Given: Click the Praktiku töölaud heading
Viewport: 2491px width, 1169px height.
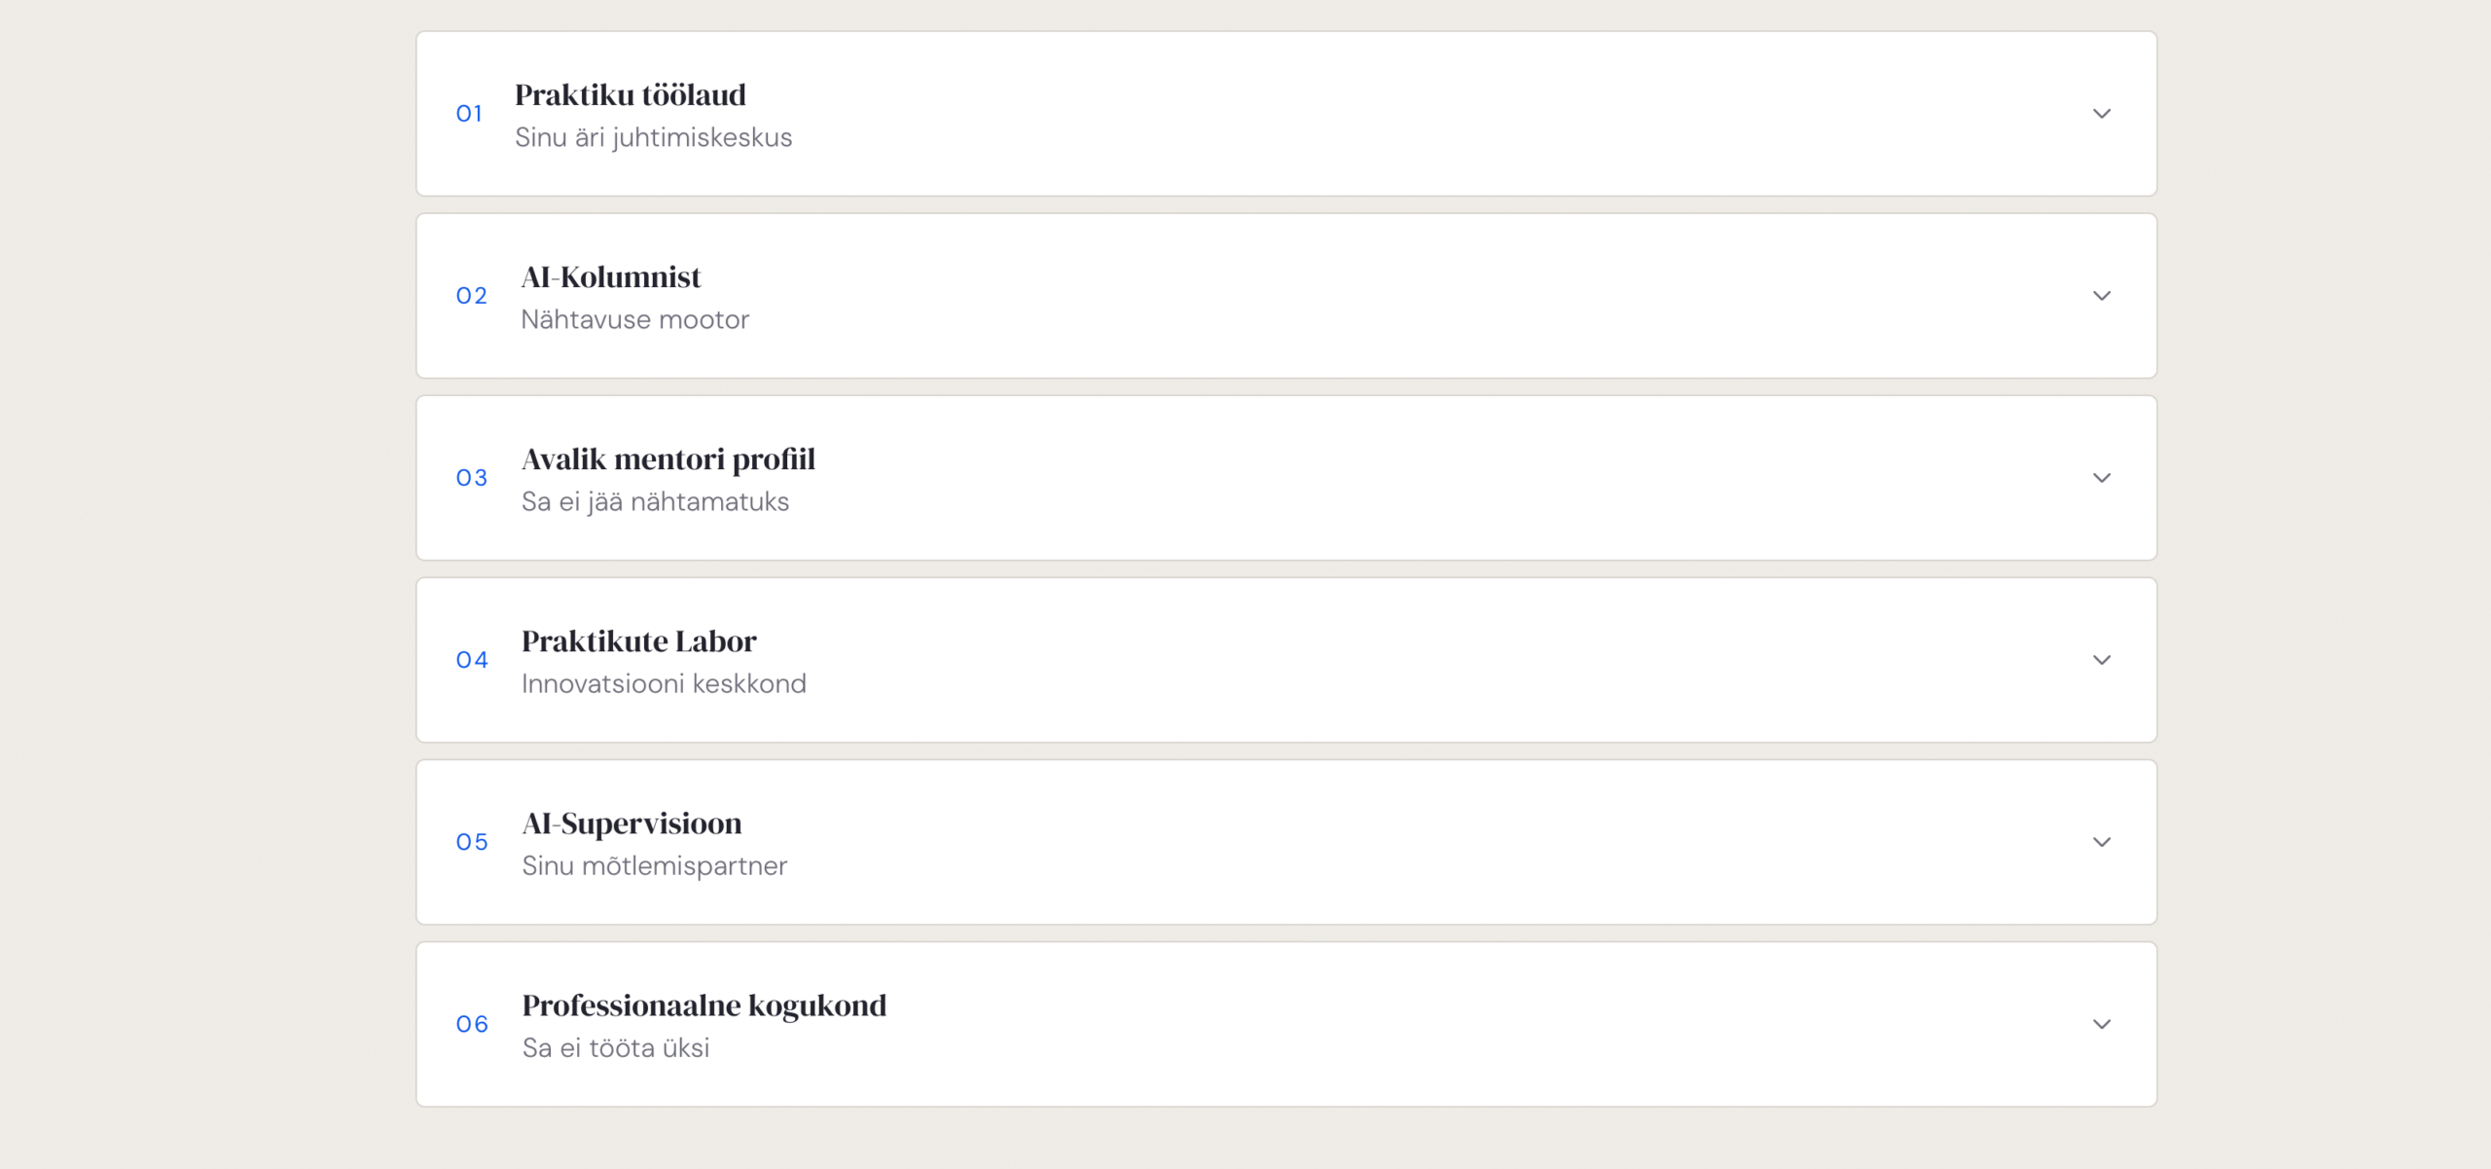Looking at the screenshot, I should 630,95.
